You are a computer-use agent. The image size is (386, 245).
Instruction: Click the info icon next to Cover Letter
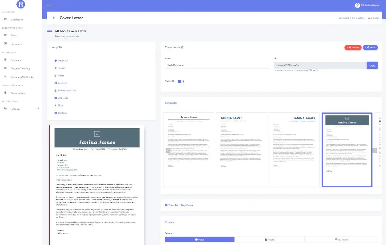pos(182,48)
